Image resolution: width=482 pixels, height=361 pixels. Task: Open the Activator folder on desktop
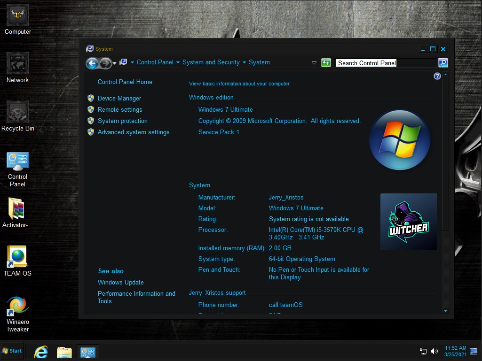tap(17, 213)
